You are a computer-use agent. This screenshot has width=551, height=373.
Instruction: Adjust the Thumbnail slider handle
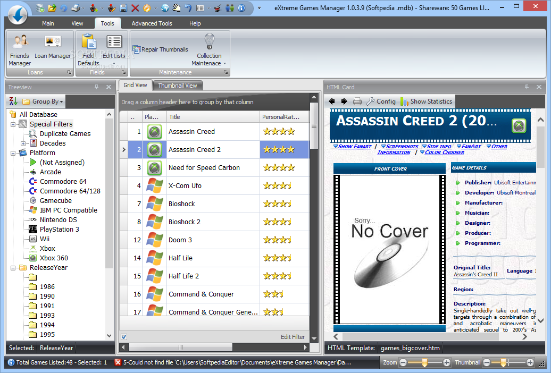[x=503, y=362]
